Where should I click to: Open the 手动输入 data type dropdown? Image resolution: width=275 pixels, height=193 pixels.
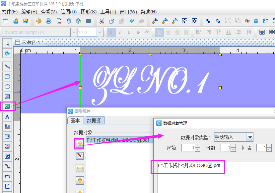pos(250,137)
